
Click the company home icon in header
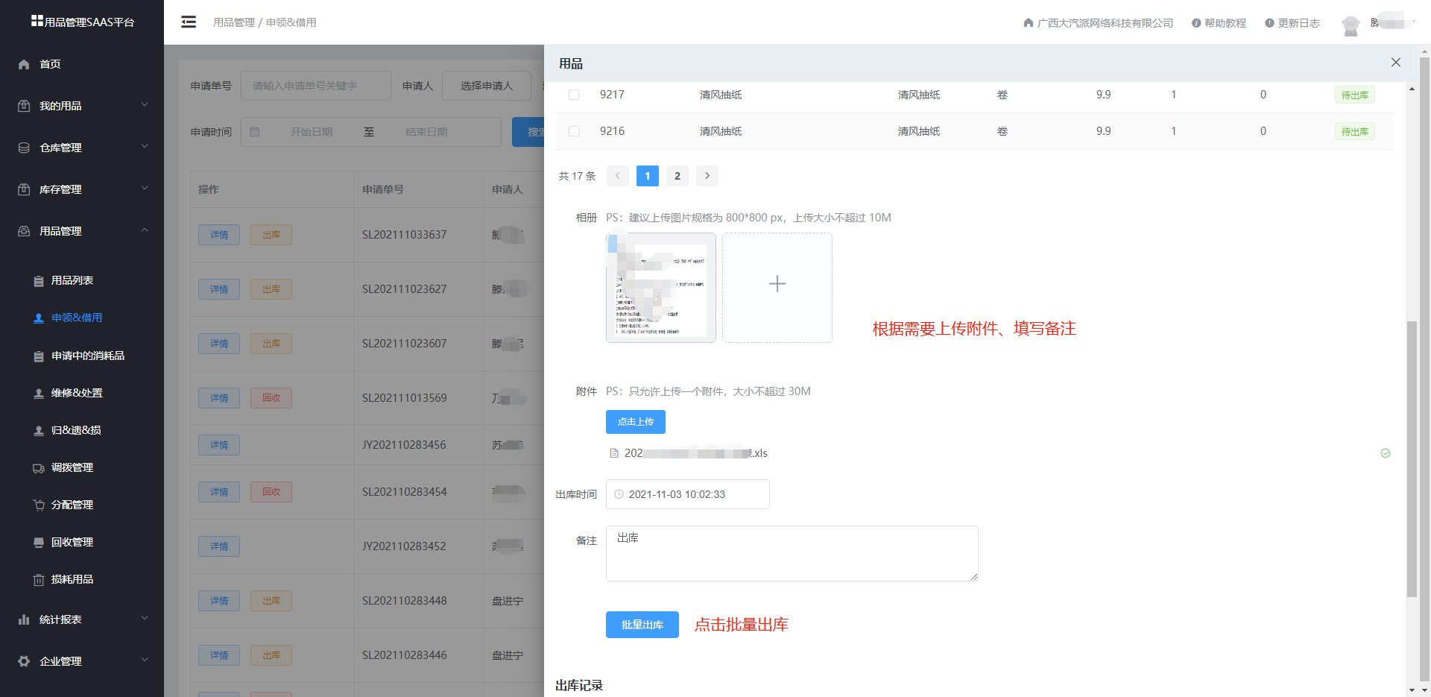click(1029, 23)
